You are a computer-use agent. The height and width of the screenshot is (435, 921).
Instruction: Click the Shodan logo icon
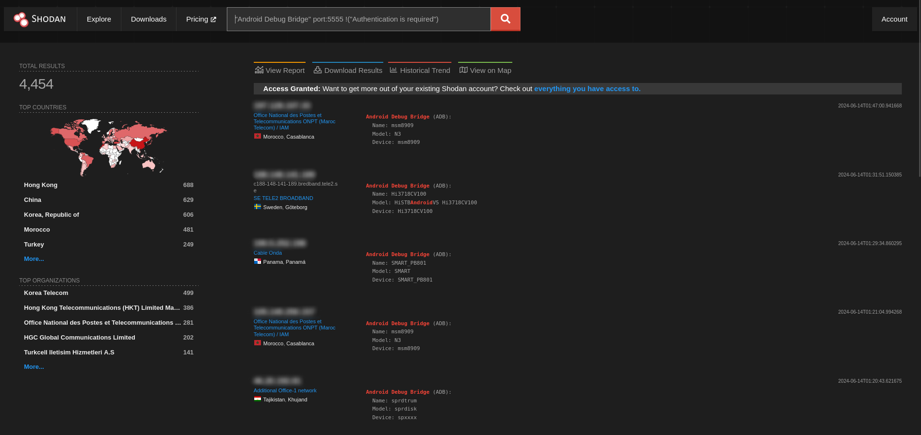point(21,19)
